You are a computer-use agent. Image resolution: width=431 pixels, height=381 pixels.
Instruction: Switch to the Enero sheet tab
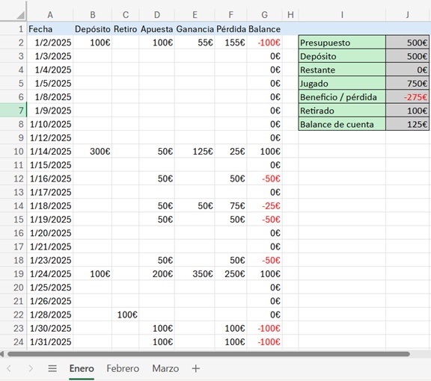[x=82, y=368]
